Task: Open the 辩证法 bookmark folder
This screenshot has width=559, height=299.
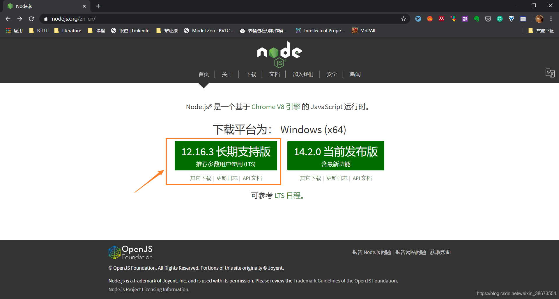Action: pos(167,30)
